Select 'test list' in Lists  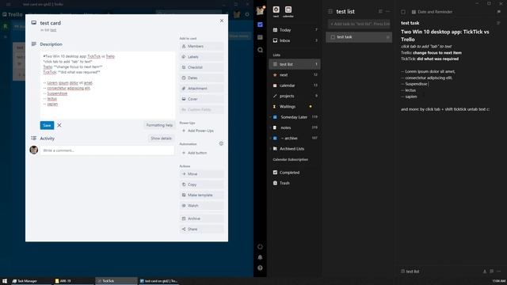click(295, 64)
